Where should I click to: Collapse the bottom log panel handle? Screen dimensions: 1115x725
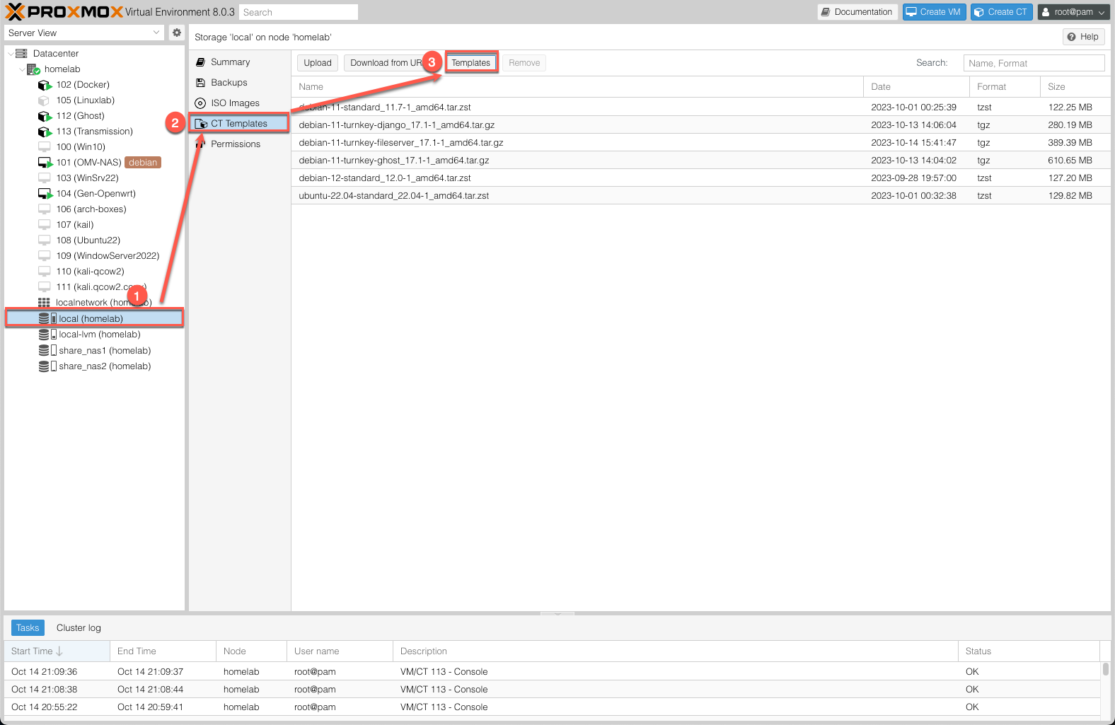click(x=557, y=613)
